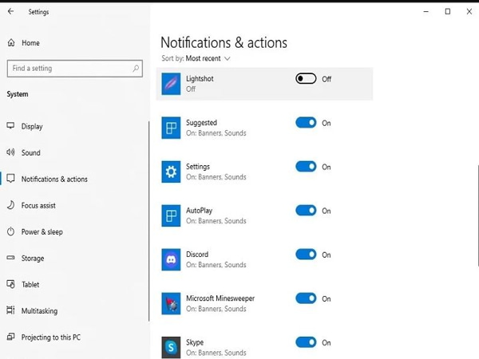The height and width of the screenshot is (359, 479).
Task: Close the Settings window
Action: (x=469, y=12)
